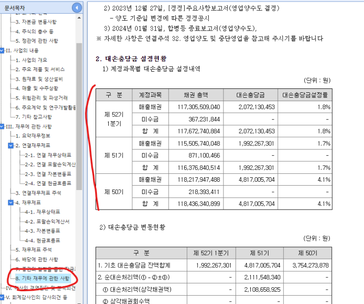Open 3. 연결재무제표 주석
This screenshot has width=364, height=304.
coord(38,193)
